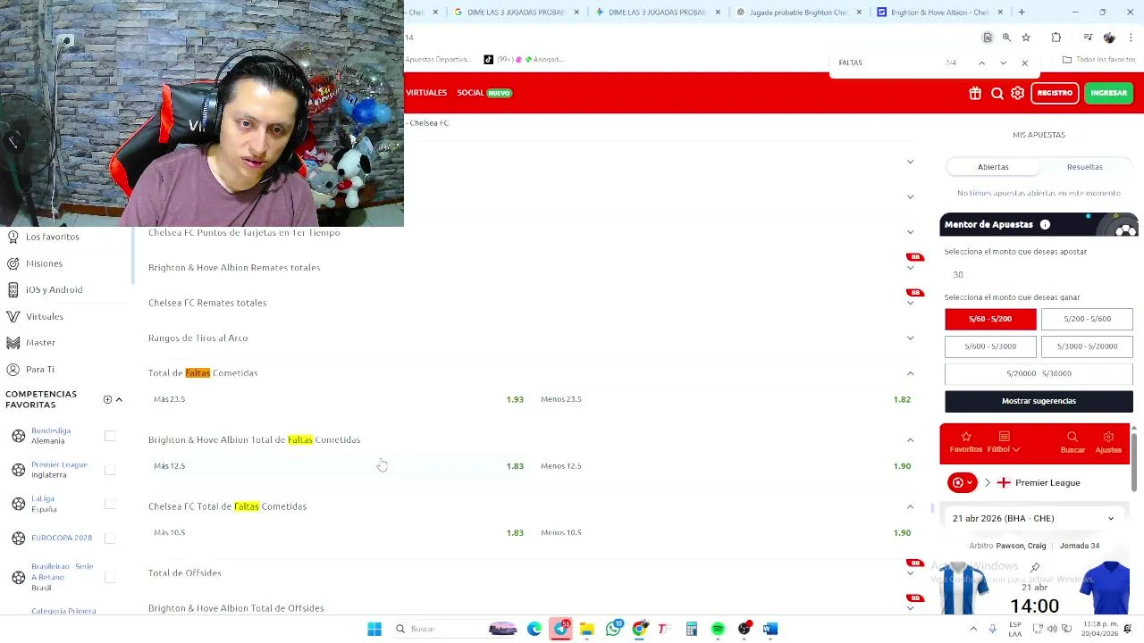Open site search magnifier in red header
Viewport: 1144px width, 643px height.
[997, 93]
